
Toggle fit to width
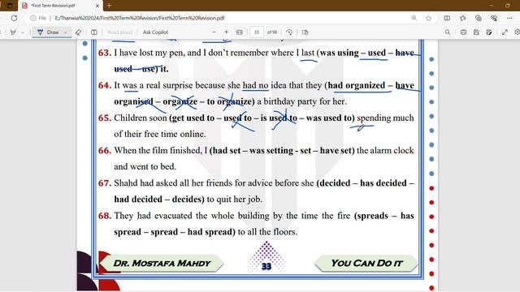(x=240, y=32)
